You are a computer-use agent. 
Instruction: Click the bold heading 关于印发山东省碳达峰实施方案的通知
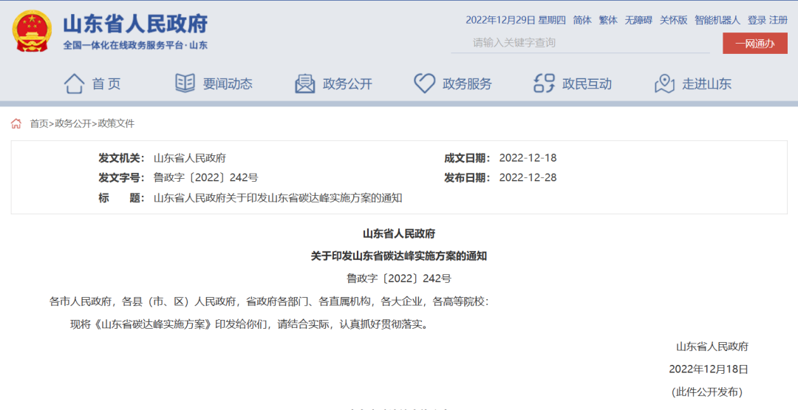point(399,256)
